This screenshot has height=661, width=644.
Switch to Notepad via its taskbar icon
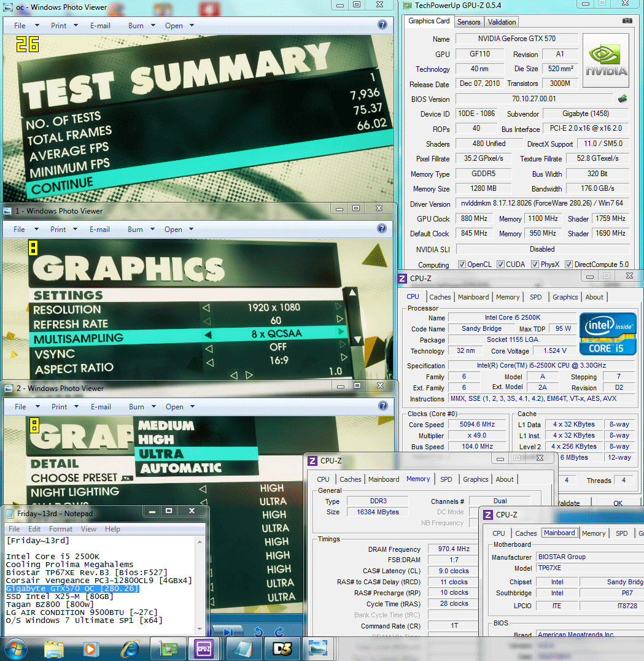[x=244, y=649]
